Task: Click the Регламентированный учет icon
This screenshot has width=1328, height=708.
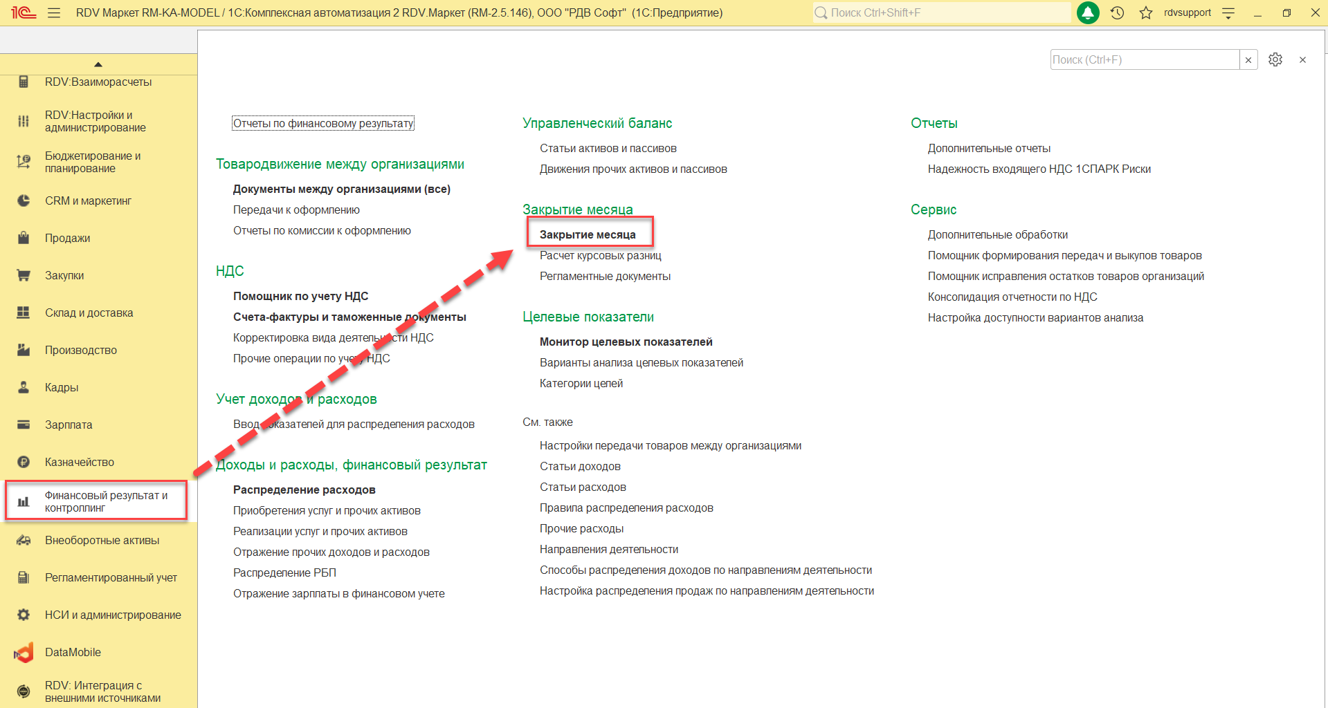Action: (24, 577)
